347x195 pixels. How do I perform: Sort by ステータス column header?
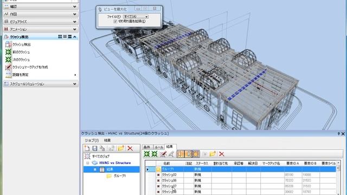coord(202,164)
